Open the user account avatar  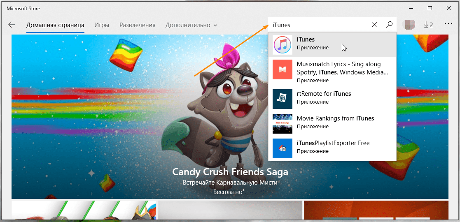coord(408,25)
